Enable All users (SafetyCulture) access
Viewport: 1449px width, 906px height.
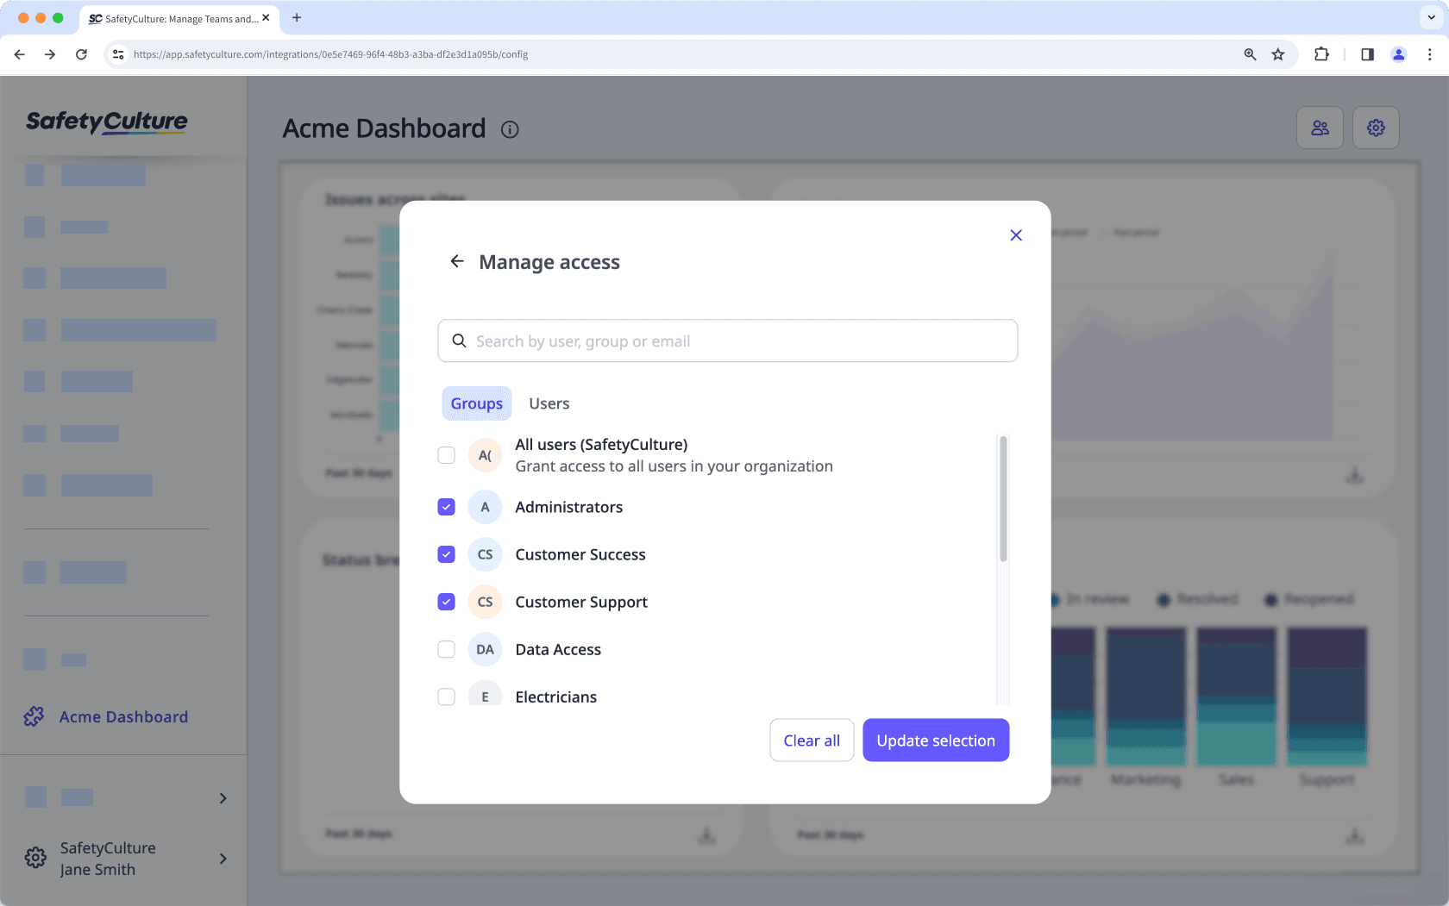tap(446, 454)
